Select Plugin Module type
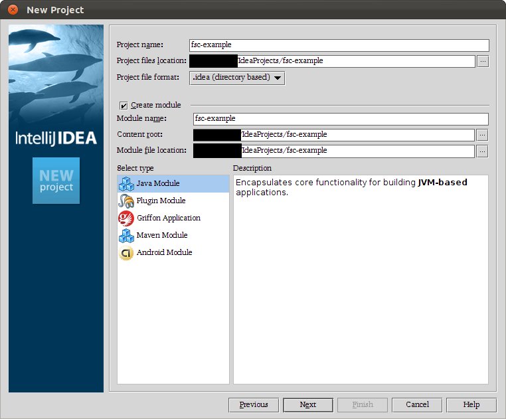The width and height of the screenshot is (506, 419). pos(173,201)
